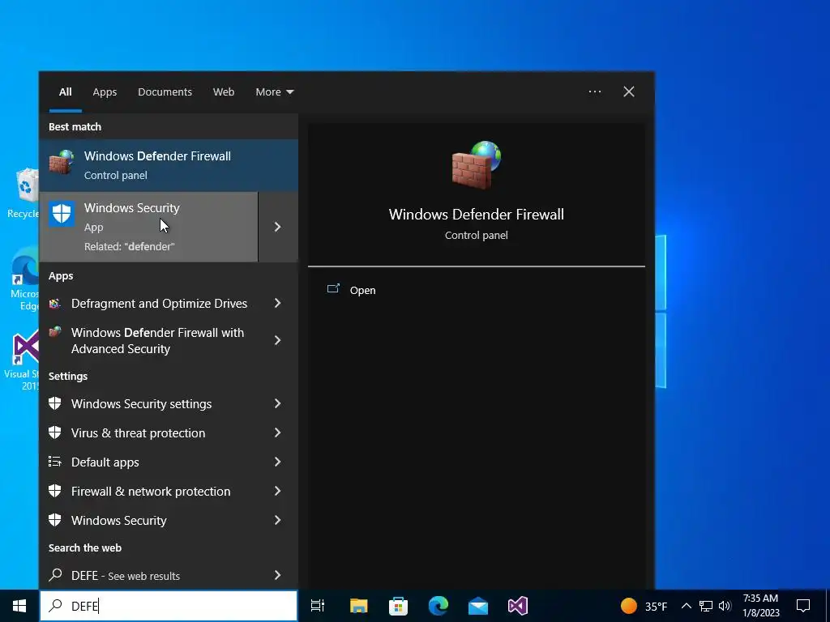Image resolution: width=830 pixels, height=622 pixels.
Task: Open Microsoft Store from the taskbar
Action: click(398, 606)
